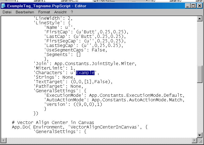Click the 'AutoActionMode' line
Viewport: 204px width, 145px height.
tap(114, 100)
